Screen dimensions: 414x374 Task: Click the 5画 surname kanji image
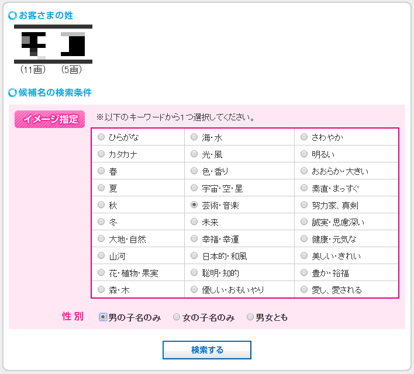click(73, 44)
